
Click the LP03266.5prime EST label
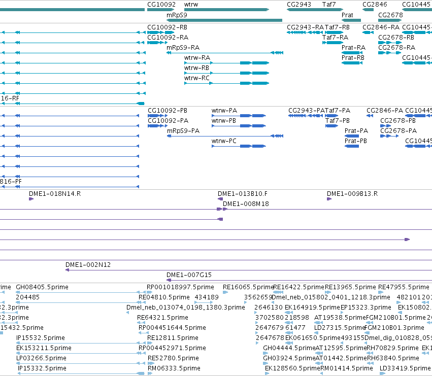point(41,358)
